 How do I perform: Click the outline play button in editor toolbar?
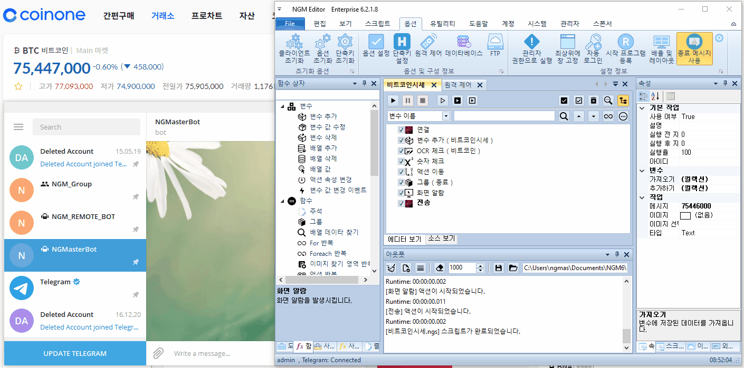point(443,100)
